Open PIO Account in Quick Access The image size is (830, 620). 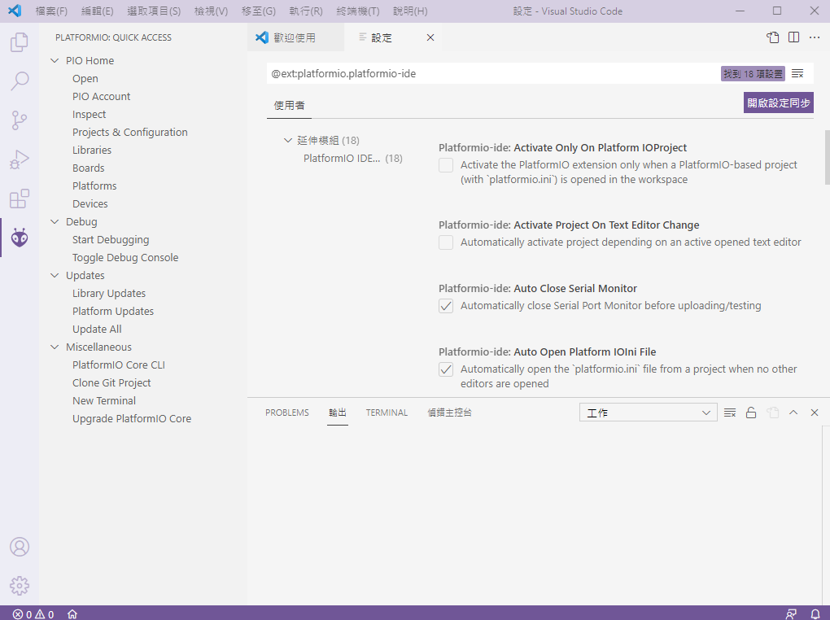[x=101, y=96]
